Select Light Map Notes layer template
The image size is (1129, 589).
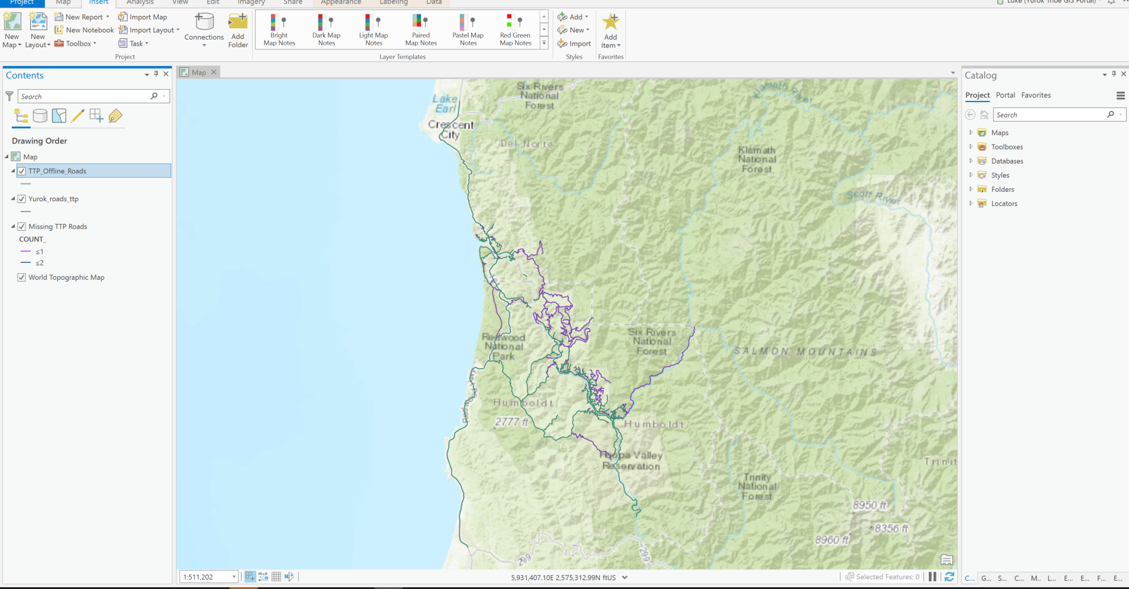coord(373,30)
